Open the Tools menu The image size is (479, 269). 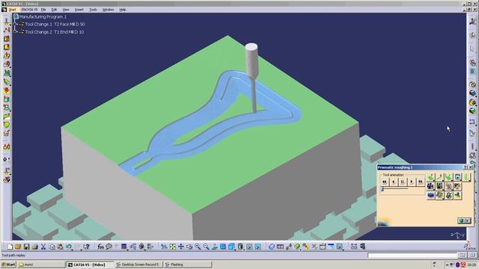93,10
